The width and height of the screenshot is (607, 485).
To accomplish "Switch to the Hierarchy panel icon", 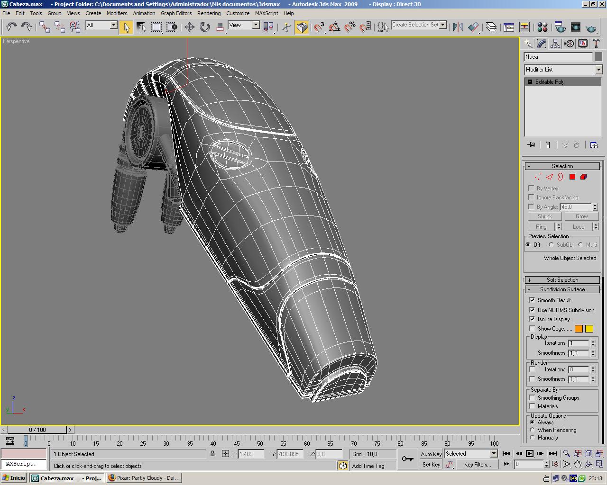I will tap(555, 44).
